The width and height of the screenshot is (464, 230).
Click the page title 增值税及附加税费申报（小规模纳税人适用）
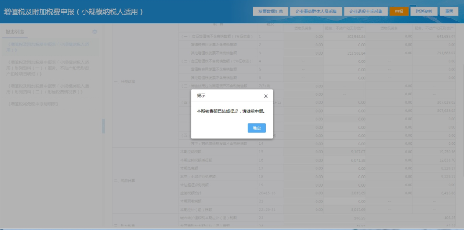pyautogui.click(x=74, y=12)
